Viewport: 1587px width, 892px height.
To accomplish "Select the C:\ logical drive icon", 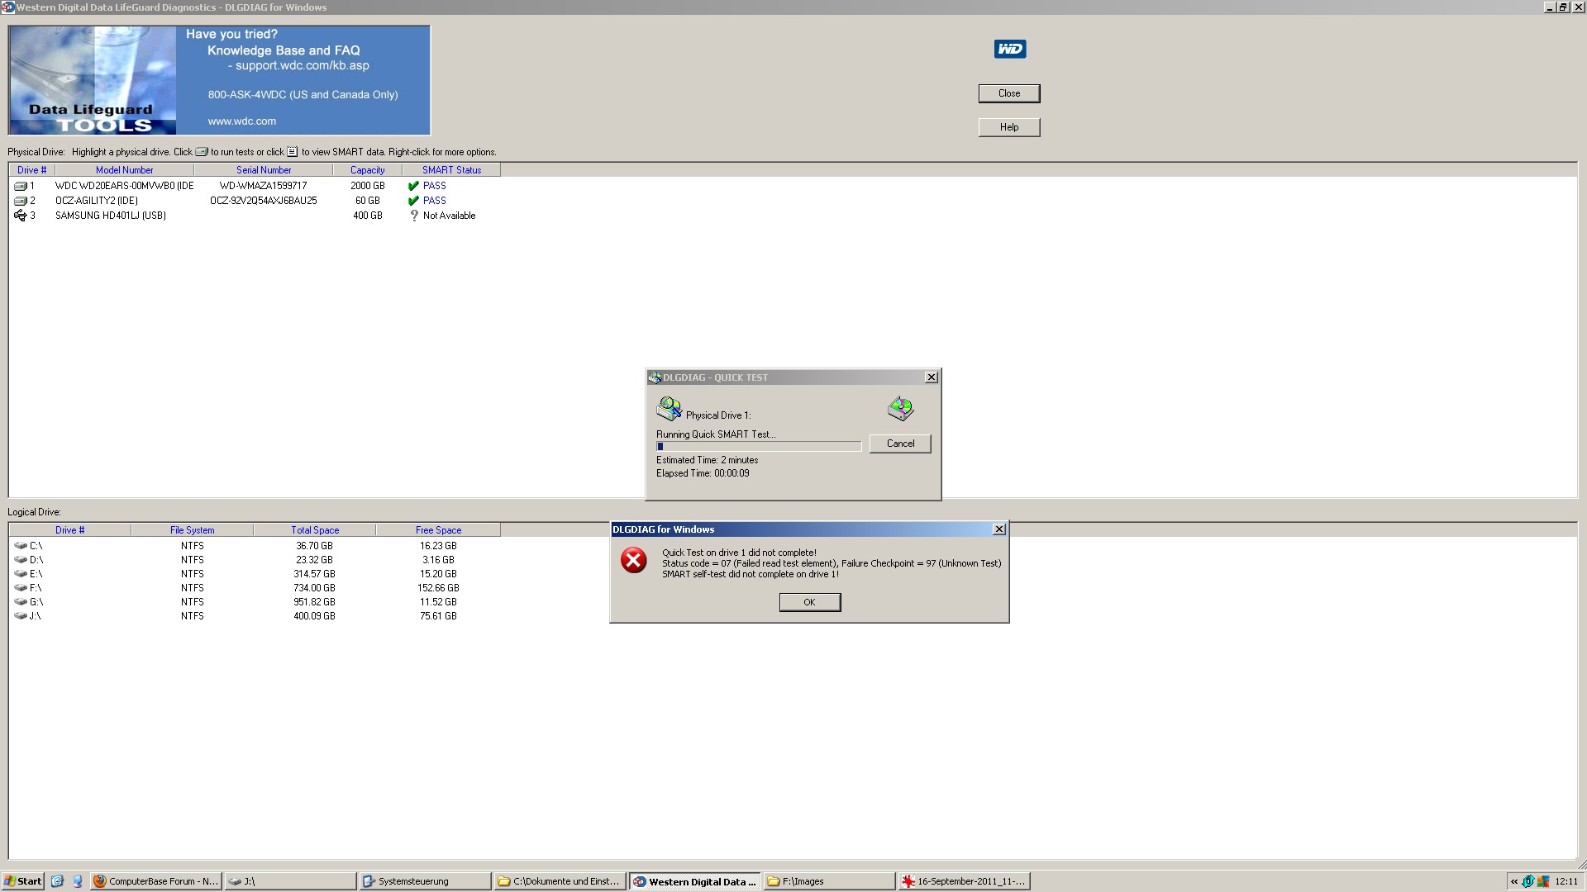I will [x=21, y=546].
